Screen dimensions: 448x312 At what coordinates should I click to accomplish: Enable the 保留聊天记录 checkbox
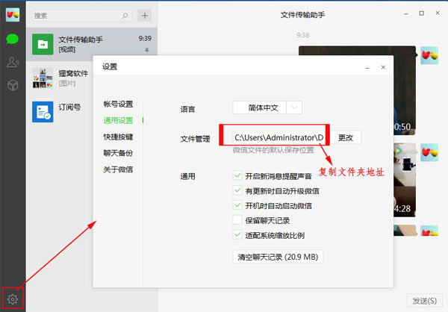pyautogui.click(x=237, y=219)
